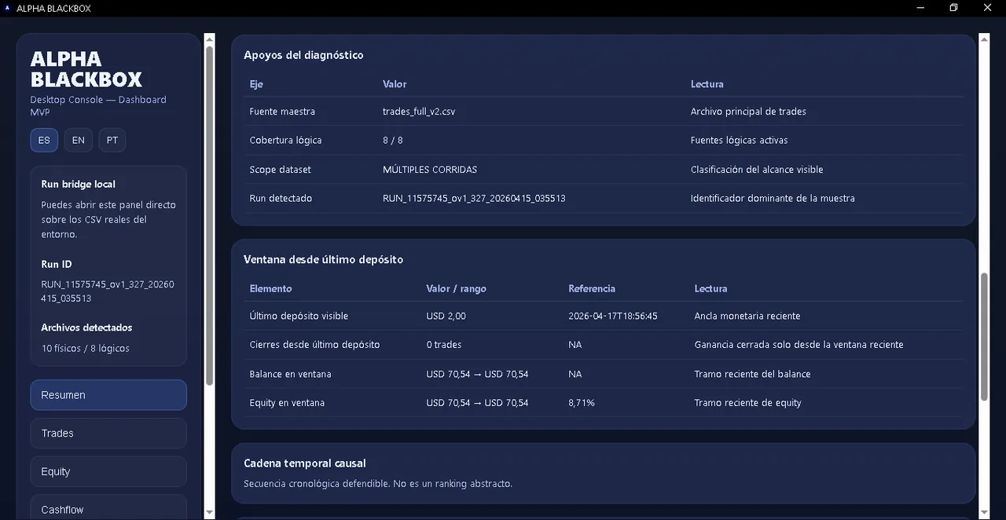The image size is (1006, 520).
Task: Click the sidebar scrollbar down arrow
Action: click(209, 512)
